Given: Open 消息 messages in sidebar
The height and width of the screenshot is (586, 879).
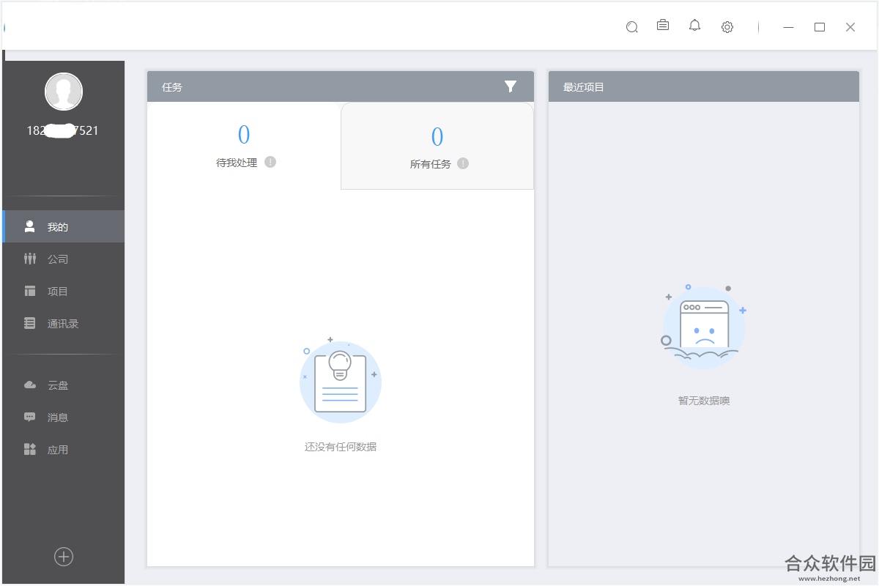Looking at the screenshot, I should tap(64, 417).
